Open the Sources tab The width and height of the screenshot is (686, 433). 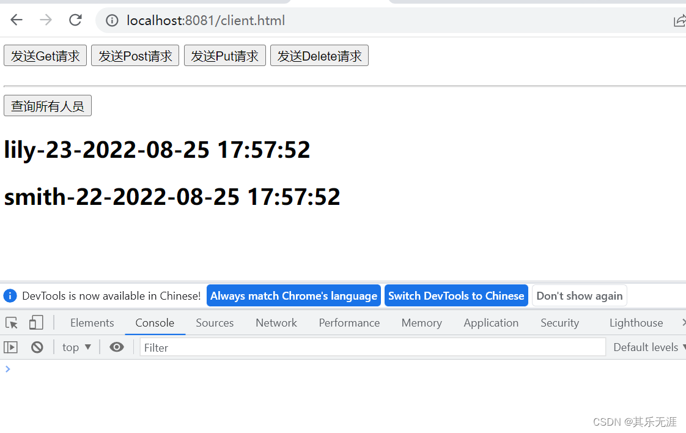click(215, 323)
